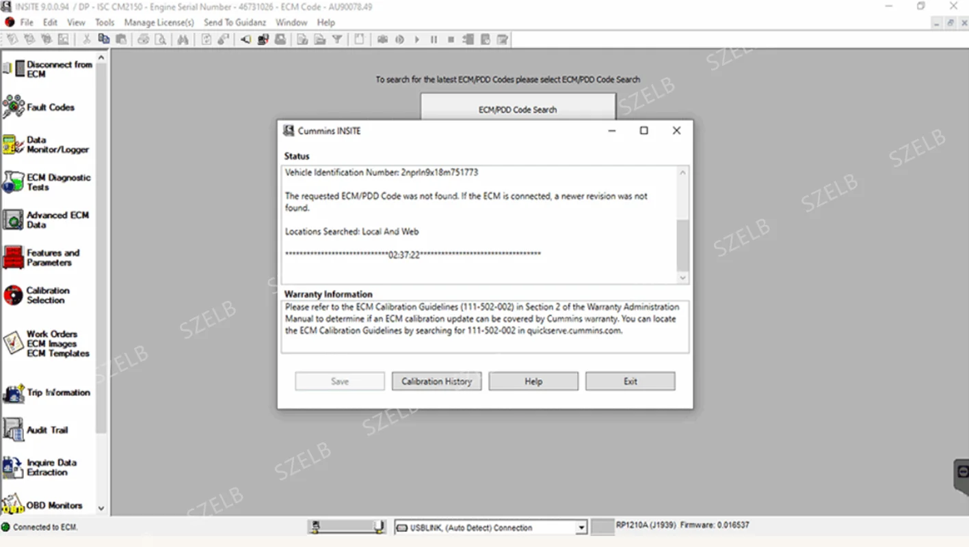The width and height of the screenshot is (969, 547).
Task: Click the Copy toolbar icon
Action: 104,40
